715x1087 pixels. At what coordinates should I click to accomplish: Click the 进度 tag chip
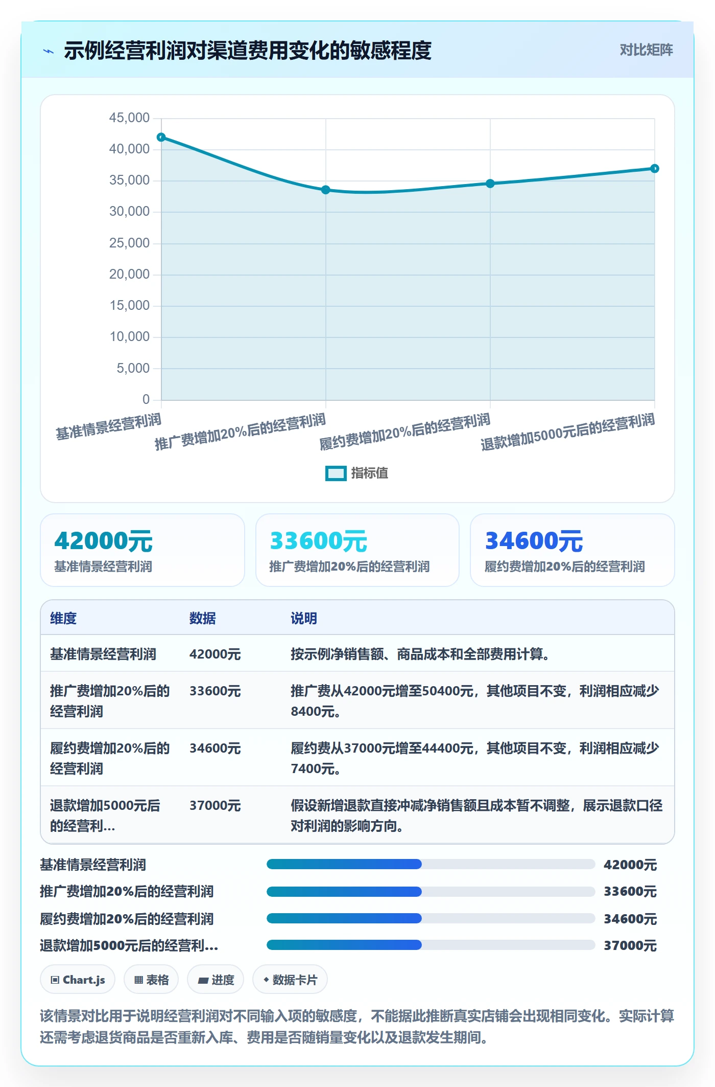click(x=216, y=980)
